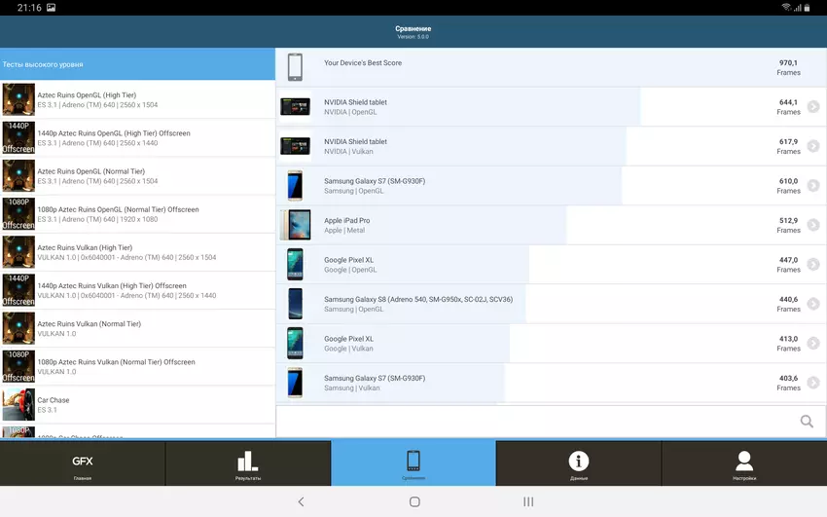Click the search magnifier icon
This screenshot has width=827, height=517.
(807, 422)
